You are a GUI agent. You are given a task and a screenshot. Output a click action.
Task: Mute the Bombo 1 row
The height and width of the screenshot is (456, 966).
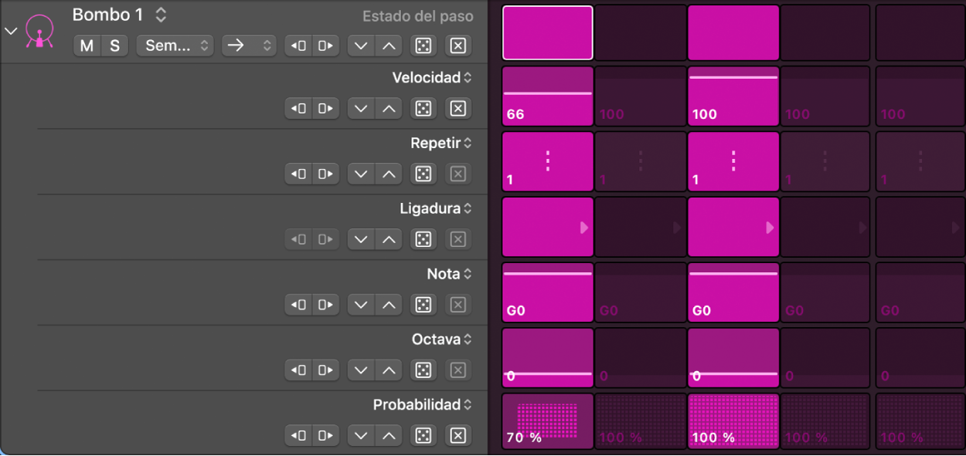[87, 46]
